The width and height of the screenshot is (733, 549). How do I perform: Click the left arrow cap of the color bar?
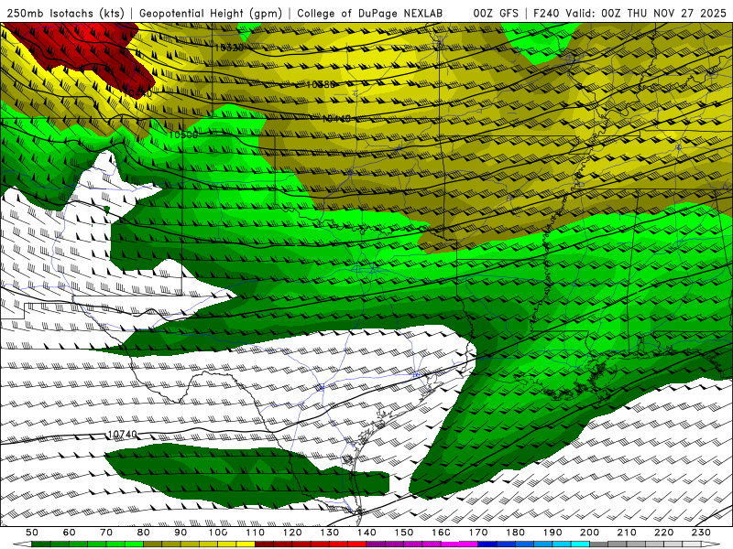pos(22,544)
